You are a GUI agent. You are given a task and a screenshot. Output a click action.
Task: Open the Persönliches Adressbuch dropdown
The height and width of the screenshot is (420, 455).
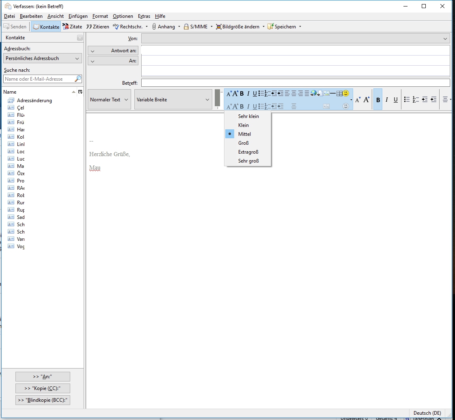tap(43, 58)
